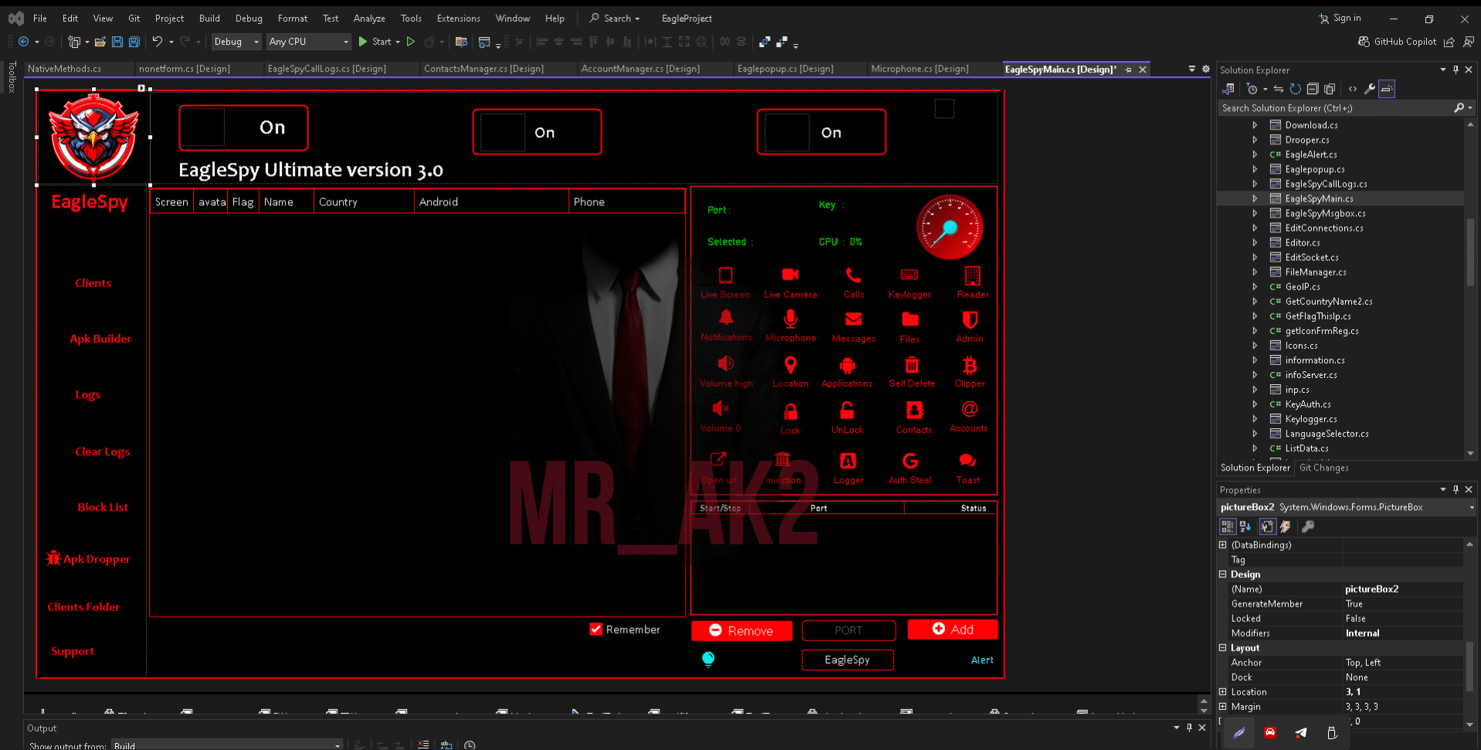Image resolution: width=1481 pixels, height=750 pixels.
Task: Expand the Location property row
Action: tap(1223, 691)
